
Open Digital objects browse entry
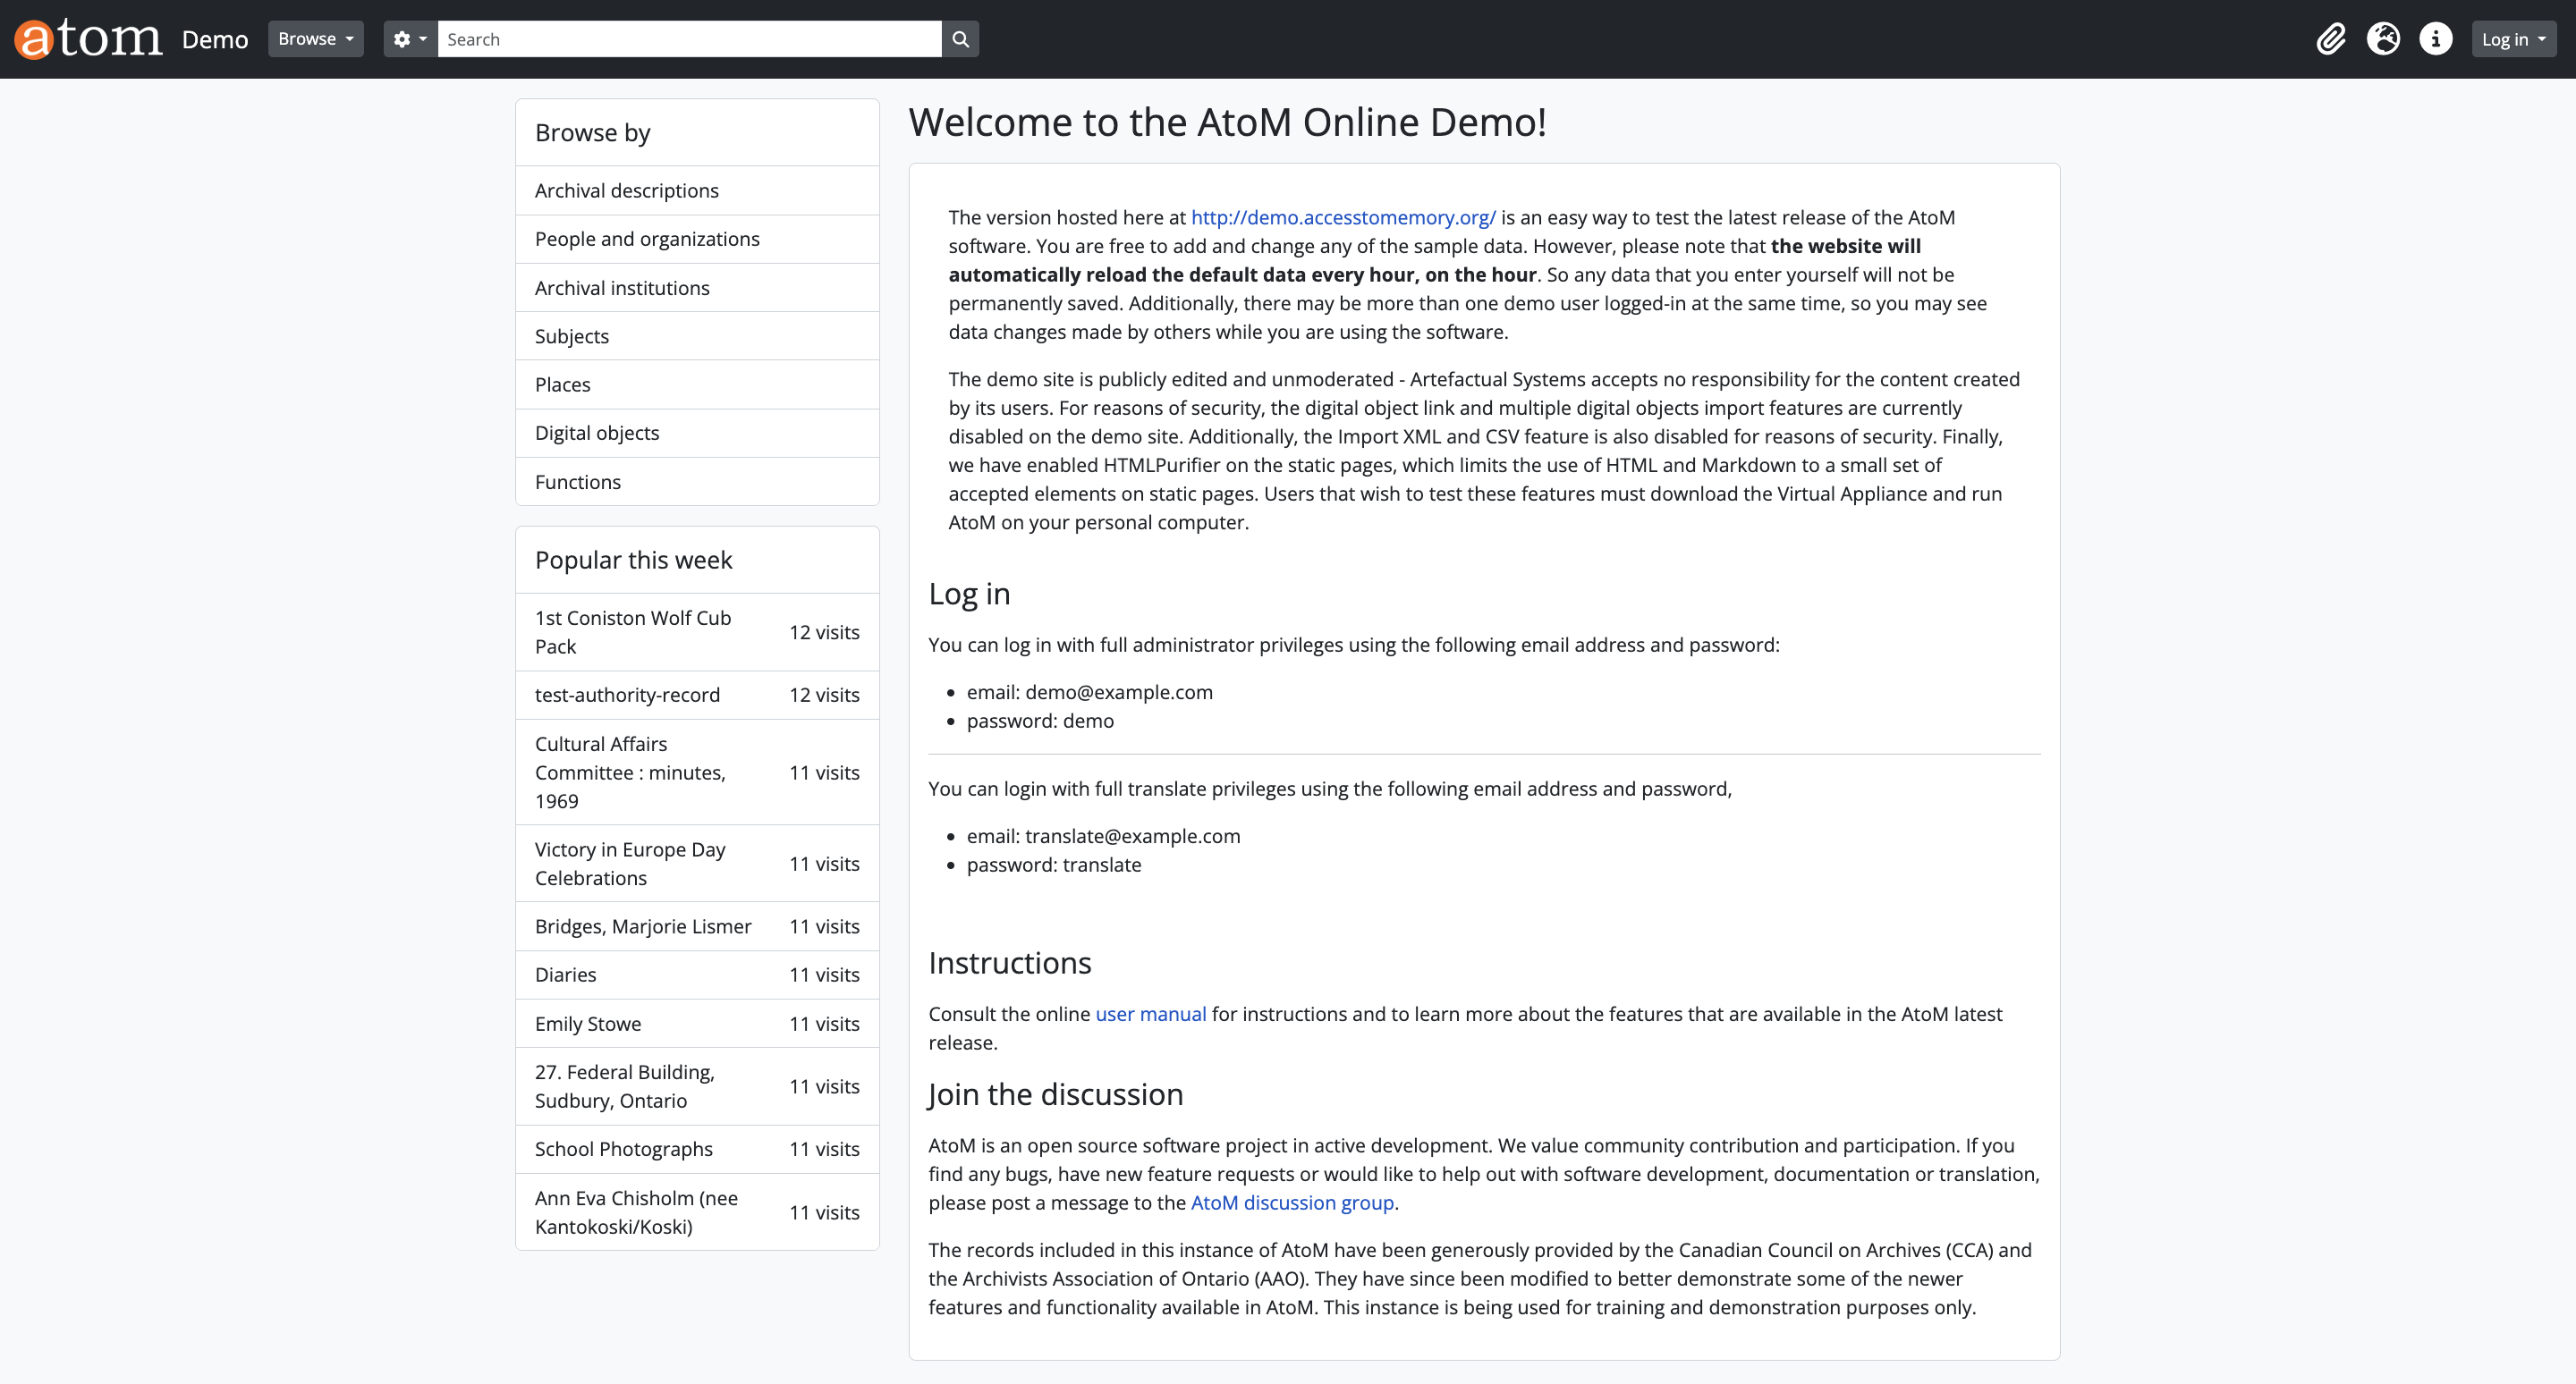tap(597, 433)
